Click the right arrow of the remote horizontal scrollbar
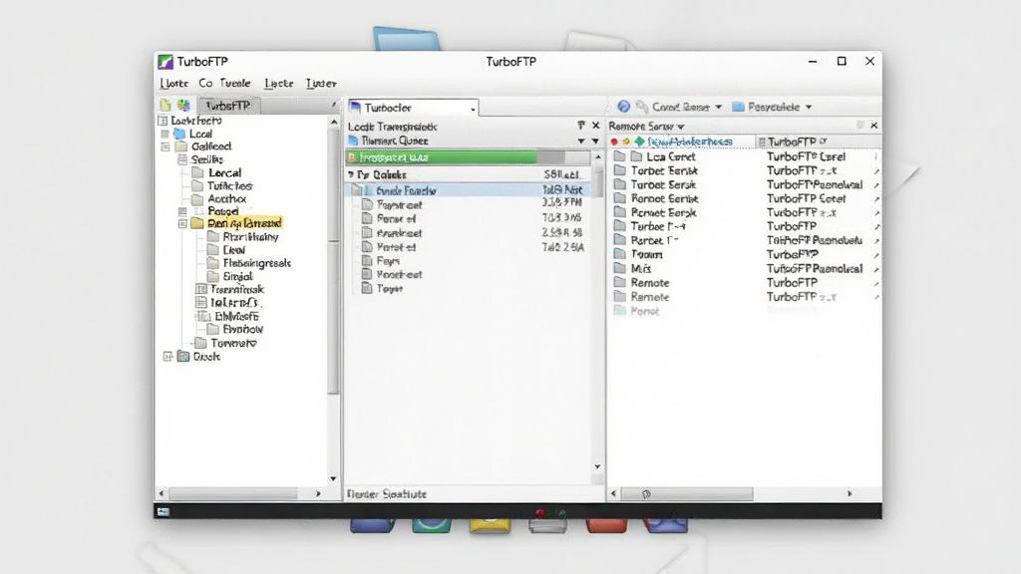Image resolution: width=1021 pixels, height=574 pixels. point(850,494)
